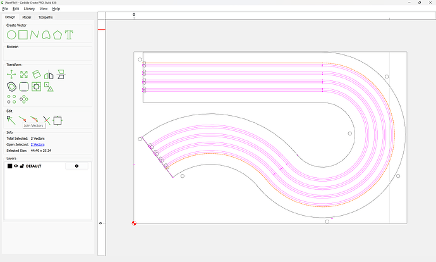Select the Circle vector tool

point(11,34)
